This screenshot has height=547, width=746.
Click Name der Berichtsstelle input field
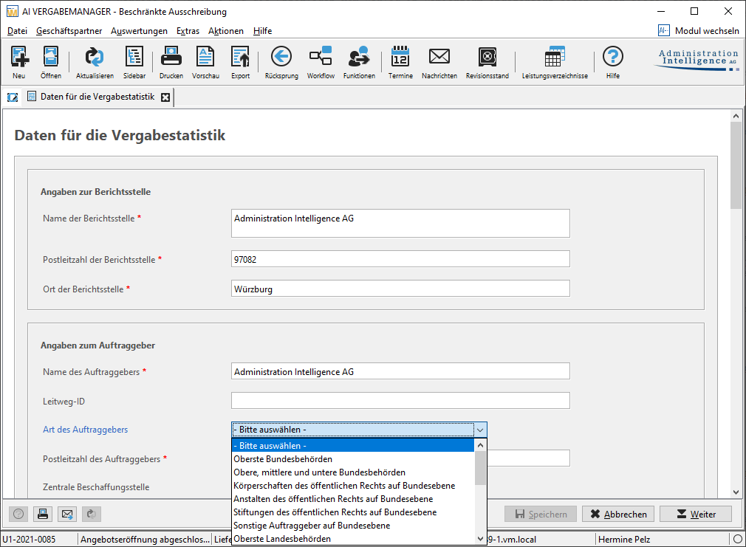coord(400,223)
